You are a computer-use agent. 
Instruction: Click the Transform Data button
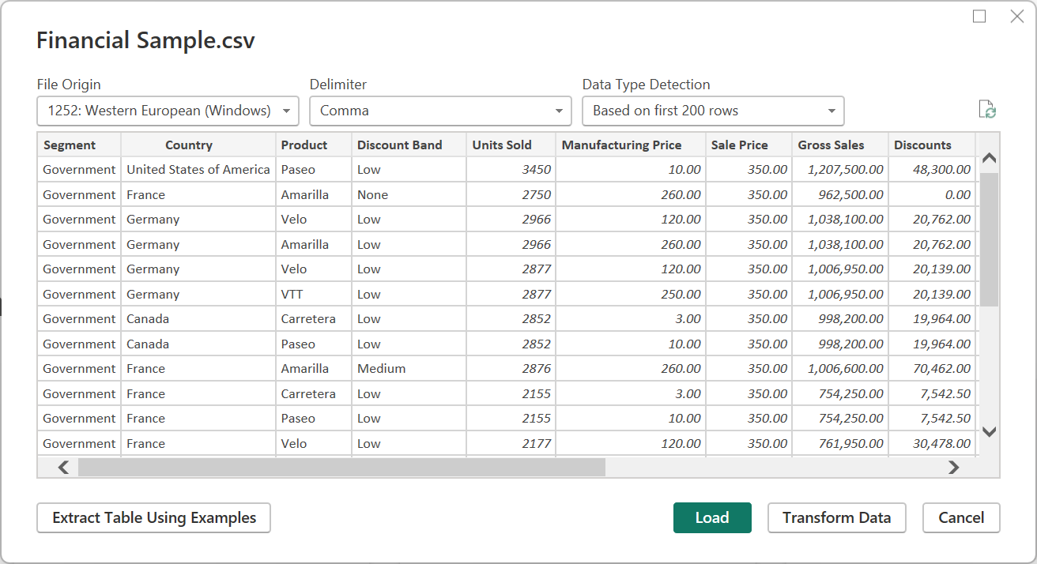pos(836,518)
